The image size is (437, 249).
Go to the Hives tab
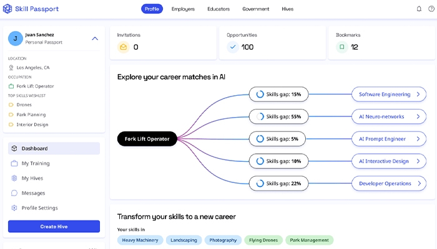287,9
